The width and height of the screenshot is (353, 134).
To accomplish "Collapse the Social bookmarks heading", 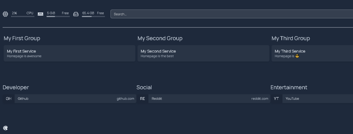I will [x=144, y=87].
